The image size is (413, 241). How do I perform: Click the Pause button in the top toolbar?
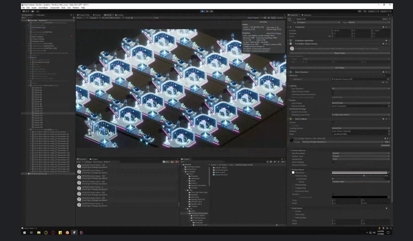pyautogui.click(x=207, y=11)
